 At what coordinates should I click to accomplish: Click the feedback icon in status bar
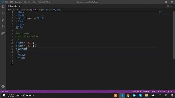pos(168,91)
